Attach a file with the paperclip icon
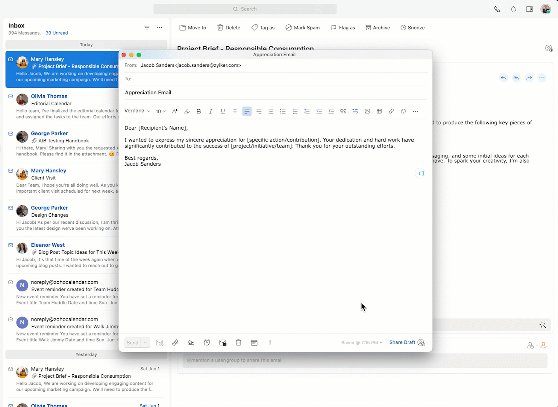Image resolution: width=558 pixels, height=407 pixels. 175,342
